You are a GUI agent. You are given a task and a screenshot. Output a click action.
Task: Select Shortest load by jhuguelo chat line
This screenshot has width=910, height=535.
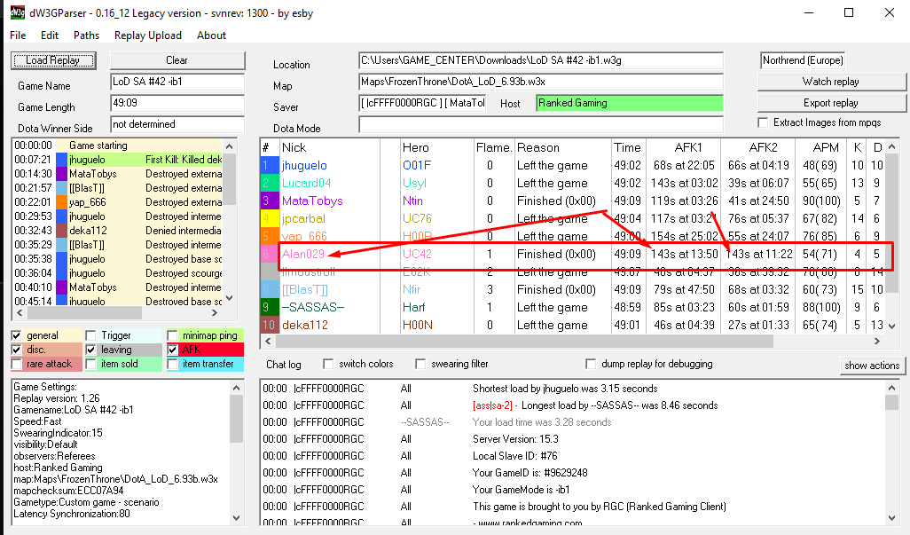pos(573,389)
